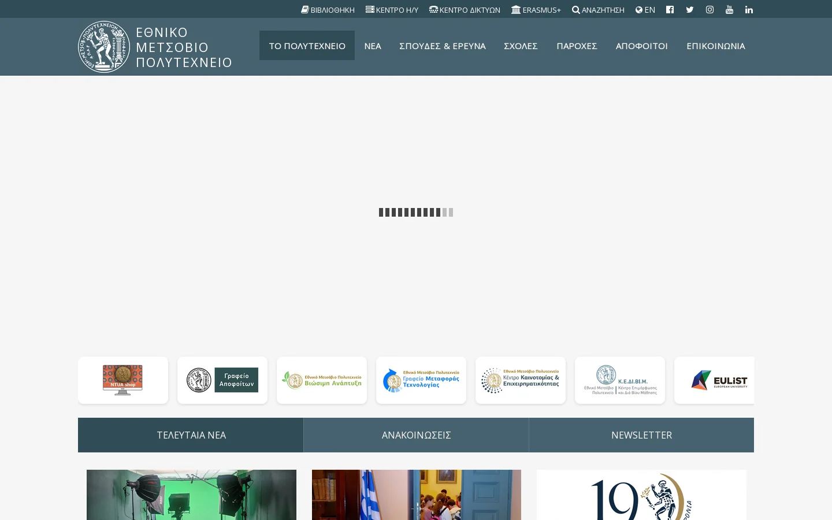The image size is (832, 520).
Task: Open the NTUA Facebook page icon
Action: pos(670,9)
